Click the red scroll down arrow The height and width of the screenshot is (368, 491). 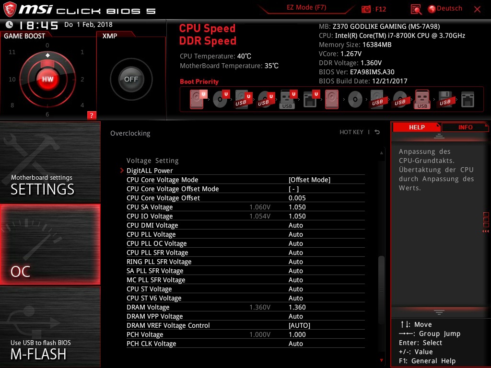[x=381, y=360]
